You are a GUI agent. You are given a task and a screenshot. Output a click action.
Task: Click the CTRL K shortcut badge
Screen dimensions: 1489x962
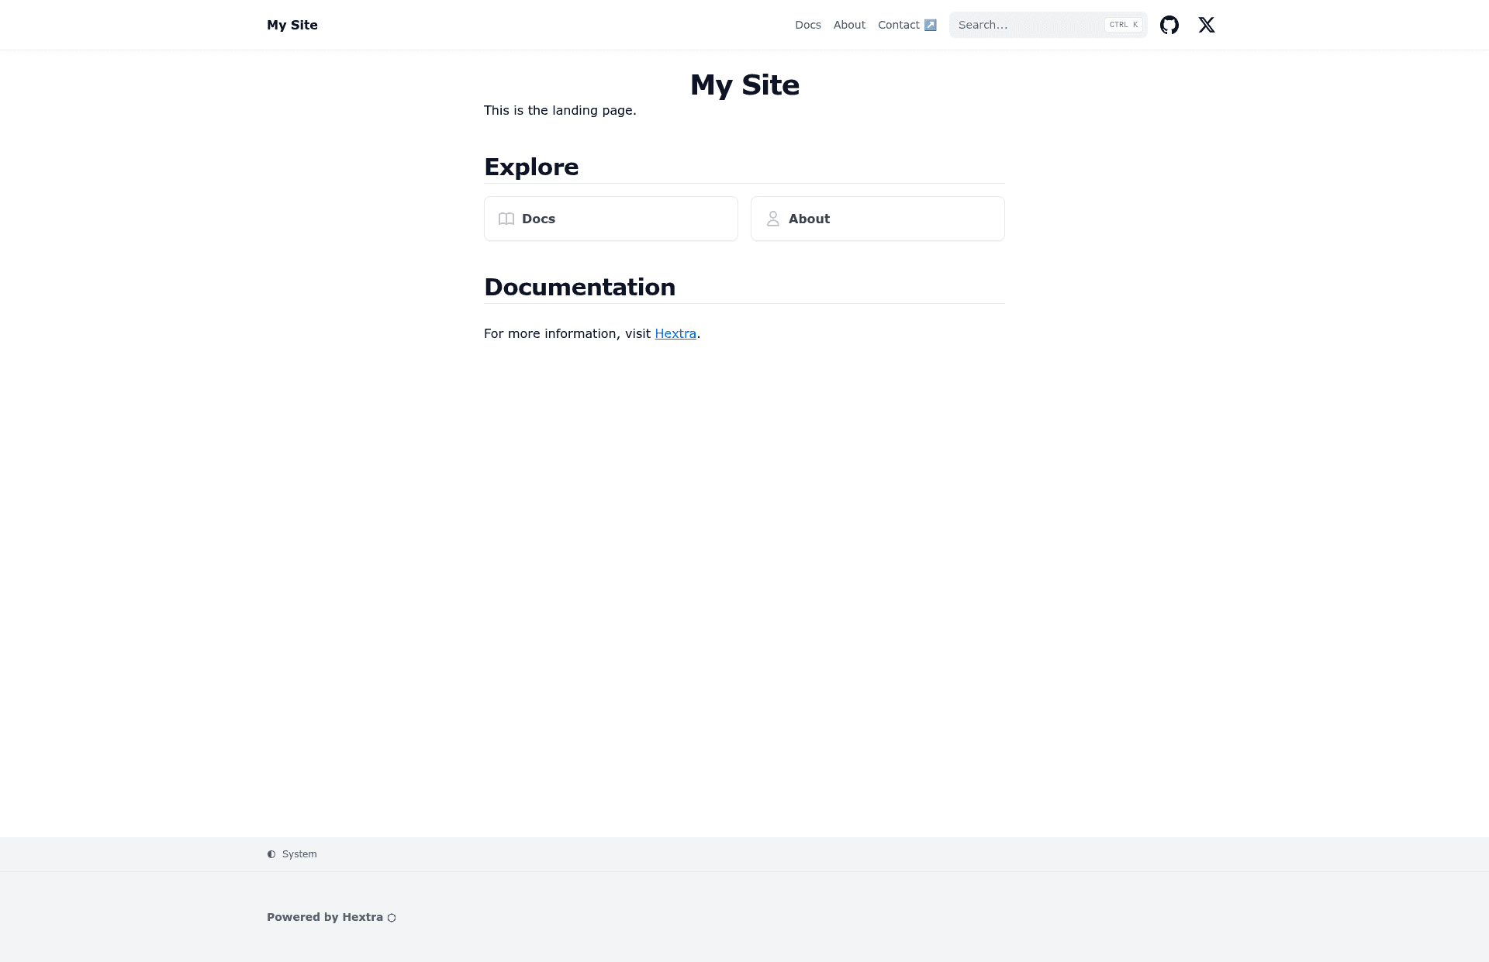pyautogui.click(x=1124, y=25)
